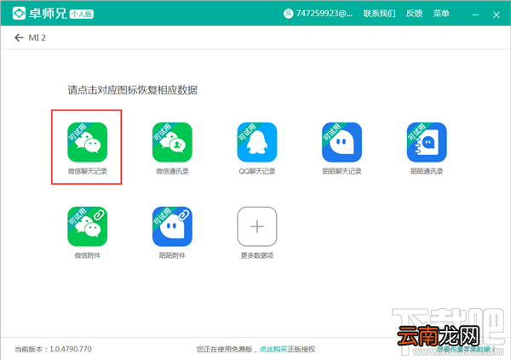Screen dimensions: 511x360
Task: Add more data items with the plus icon
Action: point(257,226)
